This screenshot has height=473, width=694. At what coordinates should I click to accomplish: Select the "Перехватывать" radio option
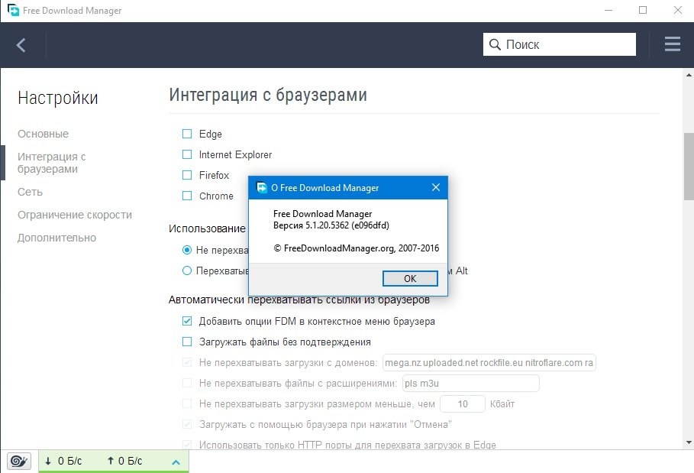click(187, 271)
